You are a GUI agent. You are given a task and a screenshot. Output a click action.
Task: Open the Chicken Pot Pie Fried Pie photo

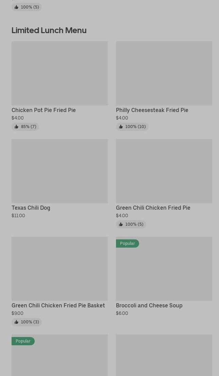click(x=60, y=73)
